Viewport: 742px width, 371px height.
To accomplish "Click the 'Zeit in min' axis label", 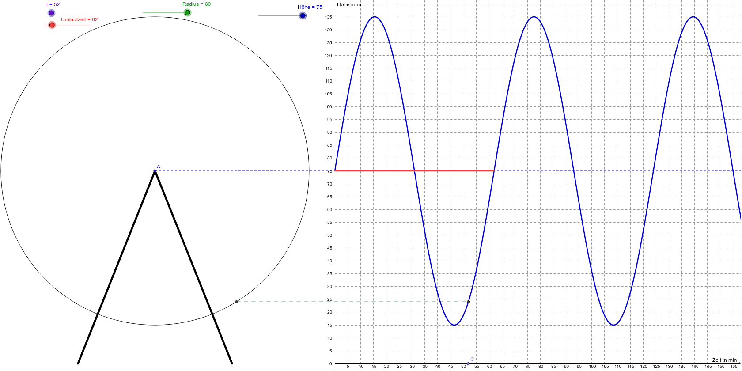I will coord(724,360).
